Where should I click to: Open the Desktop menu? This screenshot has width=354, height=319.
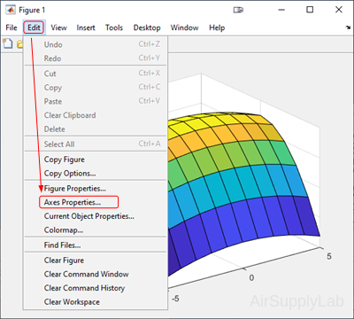click(x=147, y=27)
